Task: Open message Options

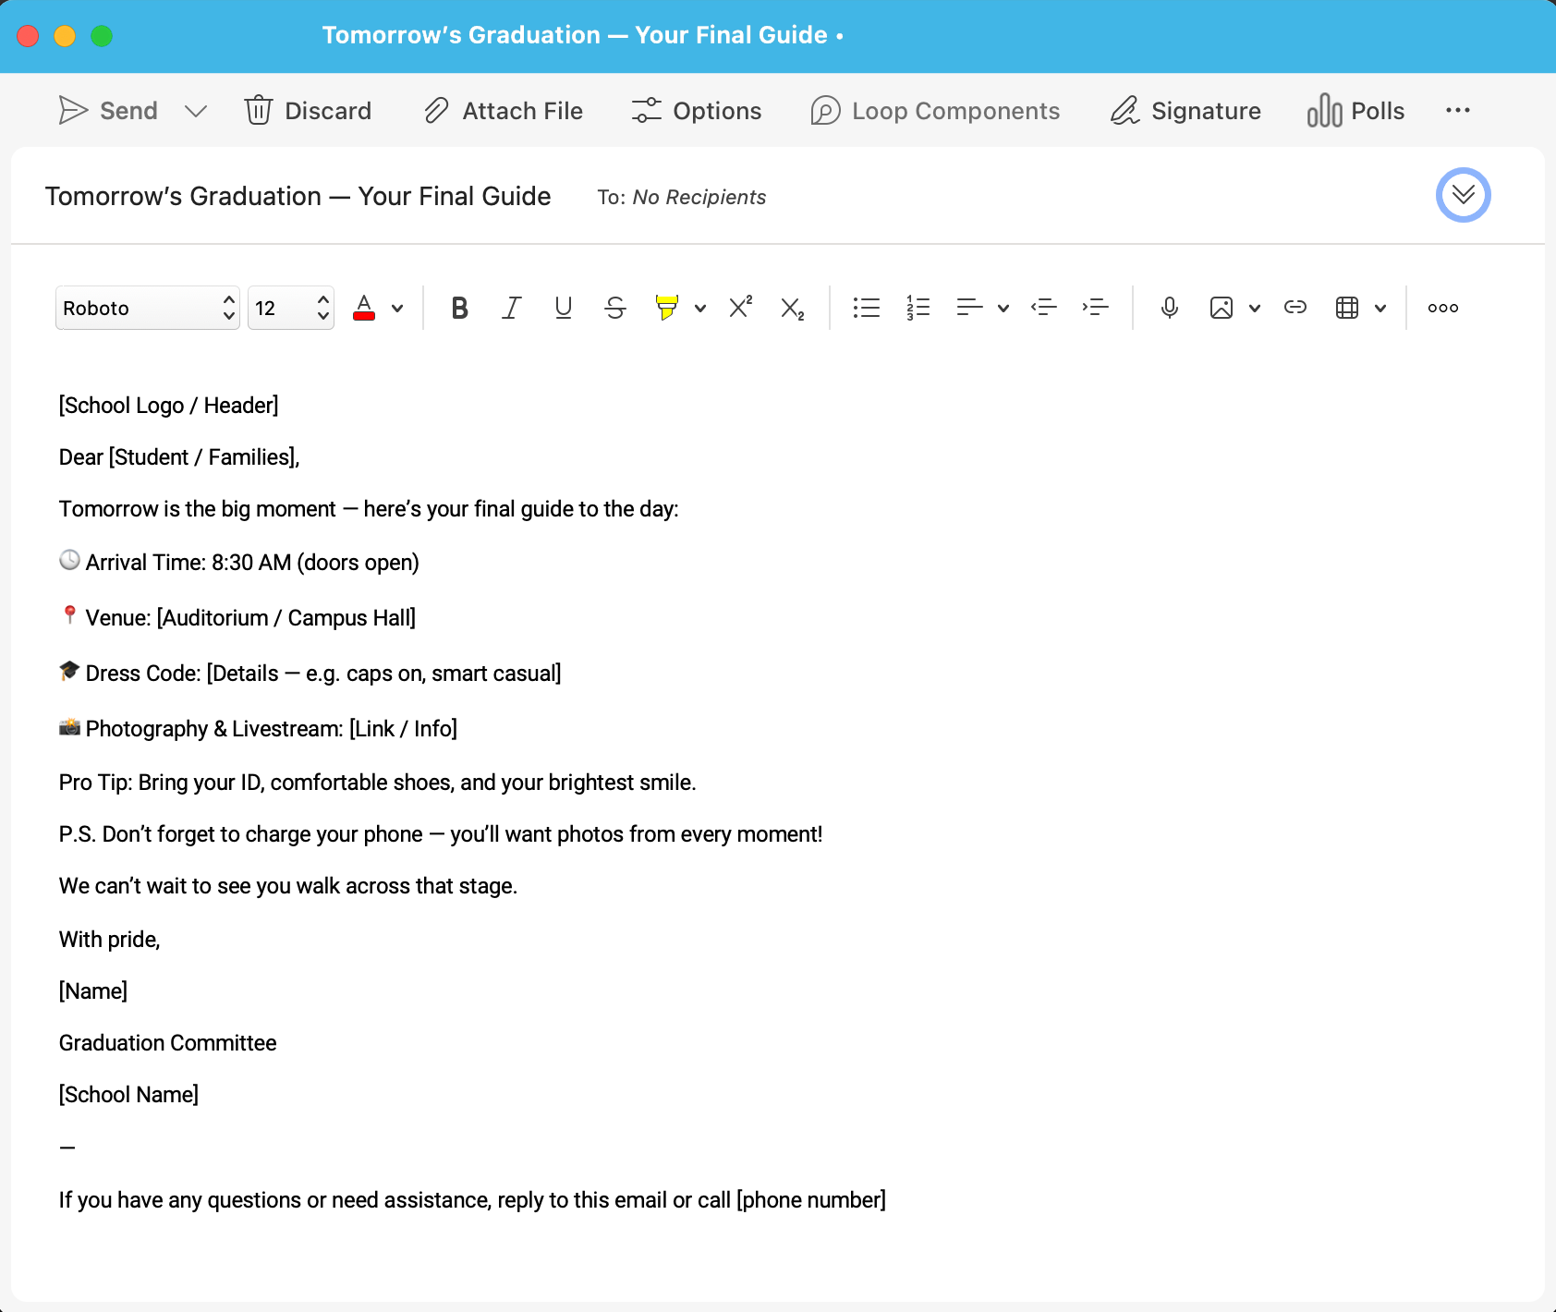Action: click(x=697, y=111)
